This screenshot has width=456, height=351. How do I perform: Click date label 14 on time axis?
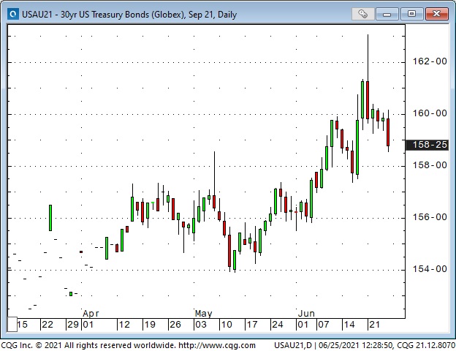tap(349, 325)
